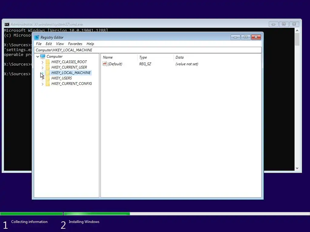Viewport: 310px width, 232px height.
Task: Open the Favorites menu
Action: pyautogui.click(x=75, y=44)
